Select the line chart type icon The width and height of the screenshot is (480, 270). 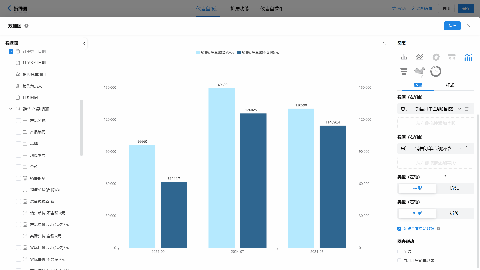tap(420, 57)
